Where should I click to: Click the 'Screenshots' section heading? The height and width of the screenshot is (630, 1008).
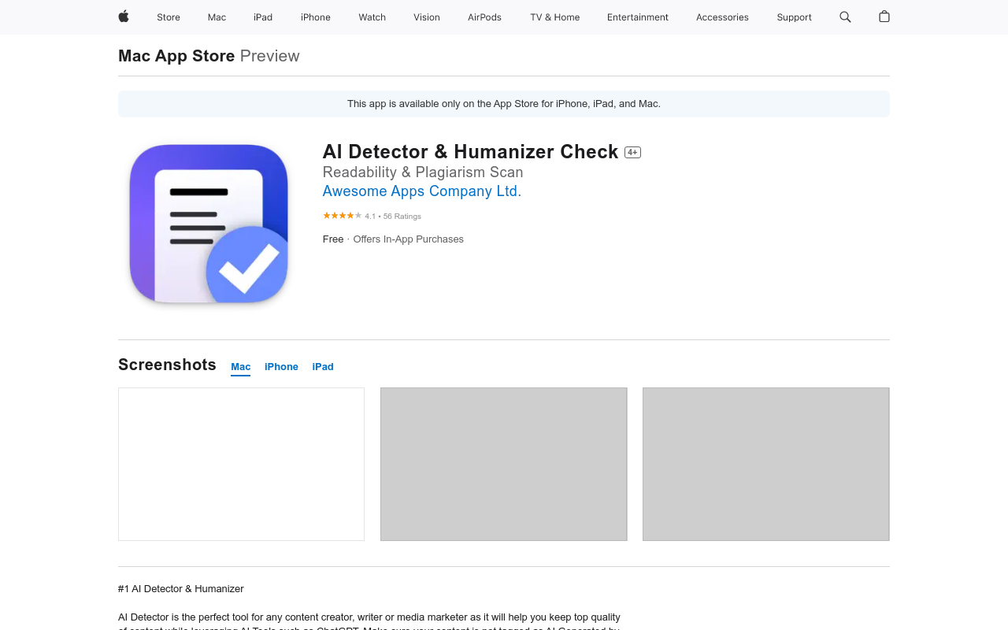(x=167, y=365)
